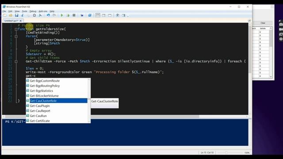Open the View menu

tap(17, 11)
